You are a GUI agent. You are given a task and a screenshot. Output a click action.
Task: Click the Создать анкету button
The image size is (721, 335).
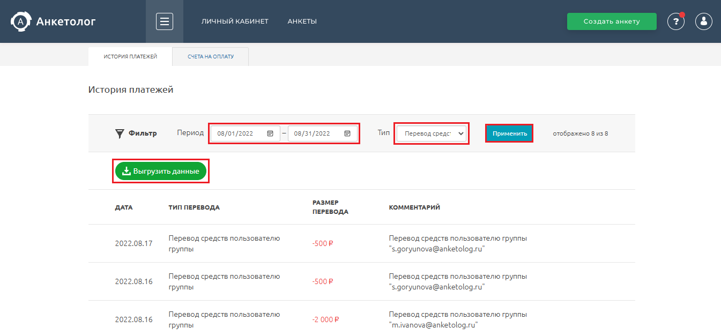pyautogui.click(x=611, y=21)
